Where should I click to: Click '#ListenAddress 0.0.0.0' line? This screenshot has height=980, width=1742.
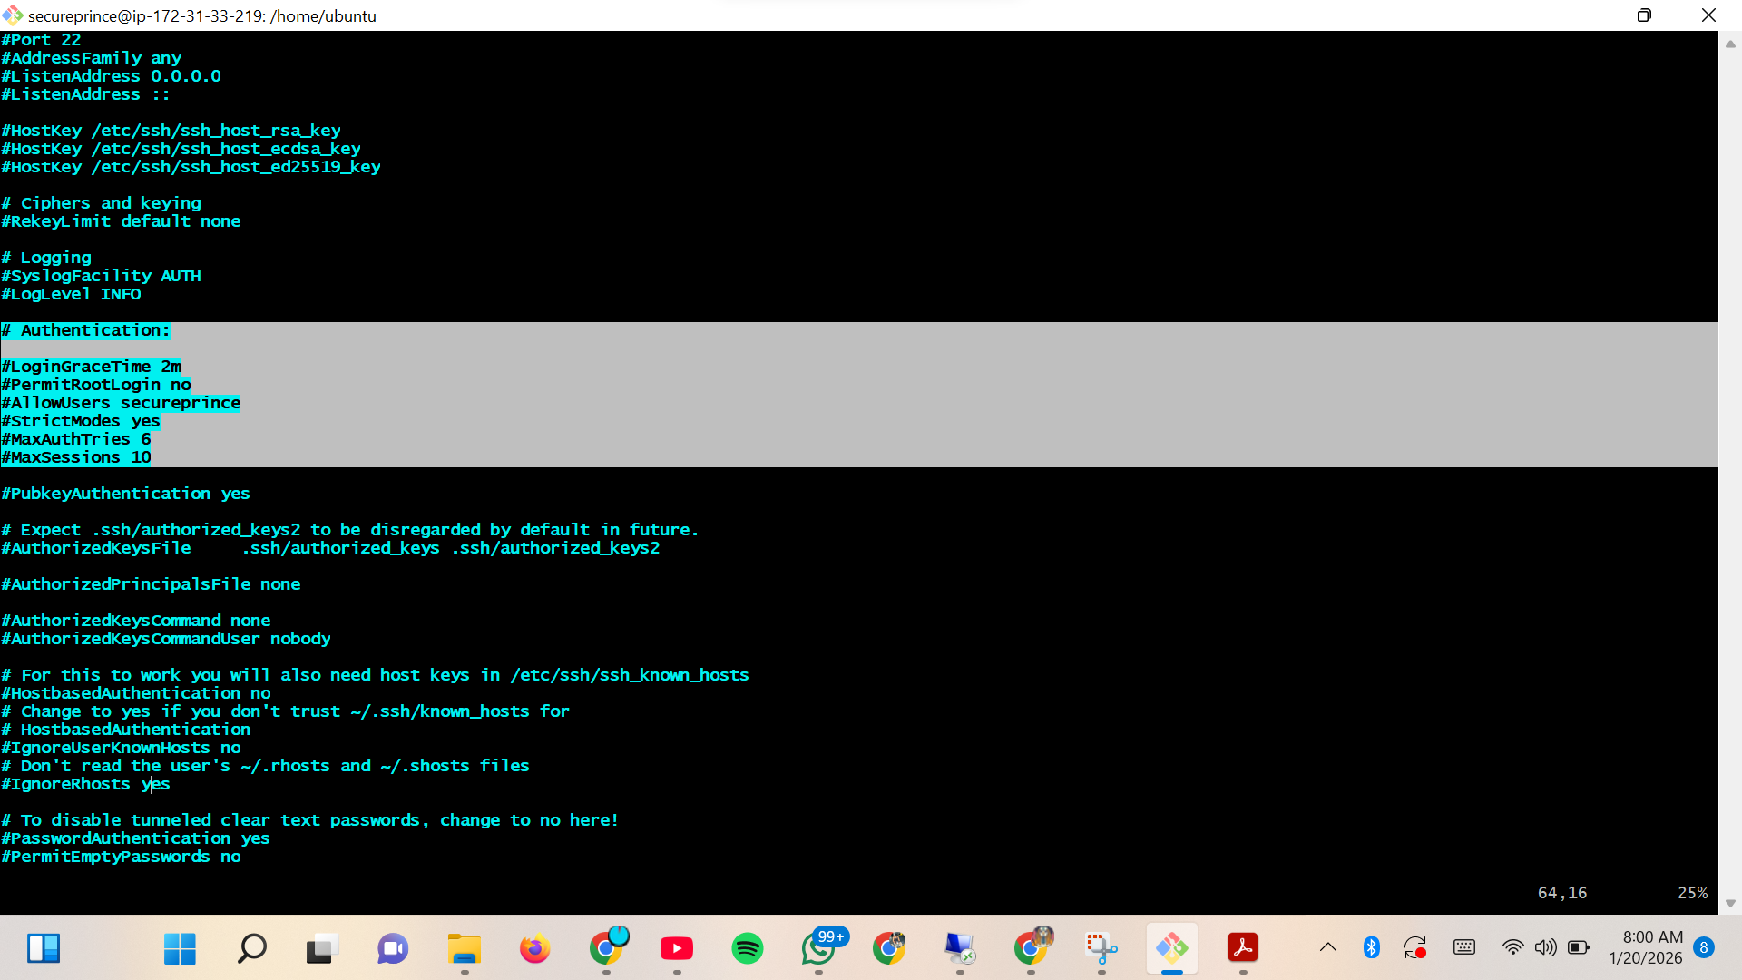tap(112, 76)
